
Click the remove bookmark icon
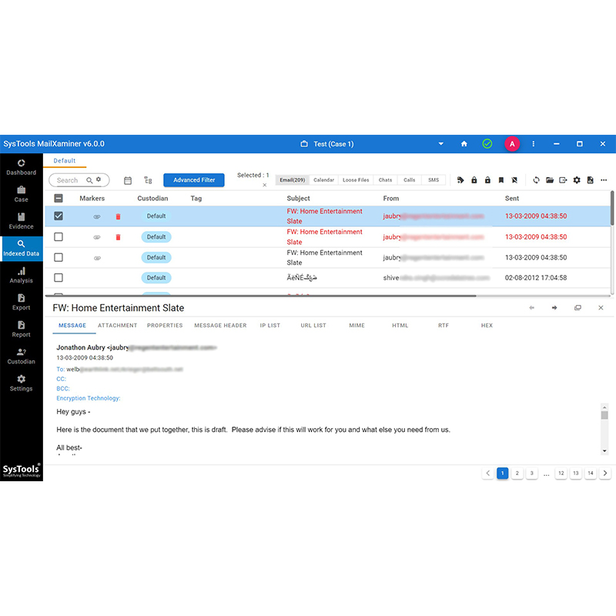pyautogui.click(x=514, y=180)
